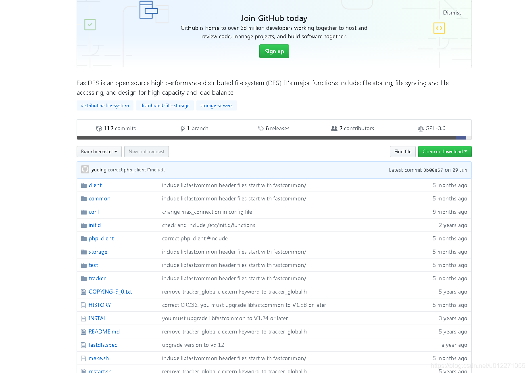
Task: Open the README.md file link
Action: click(104, 332)
